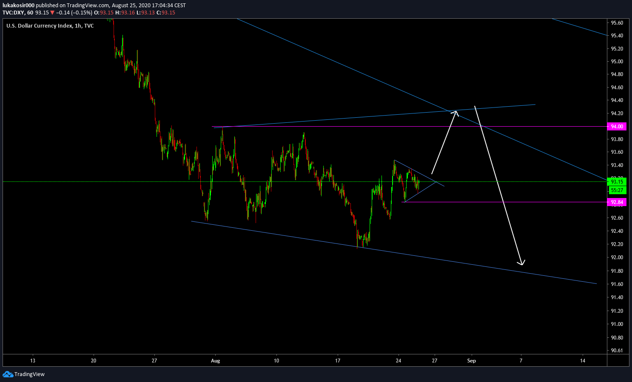Click the magenta 92.84 price label
Viewport: 632px width, 382px height.
pos(617,202)
